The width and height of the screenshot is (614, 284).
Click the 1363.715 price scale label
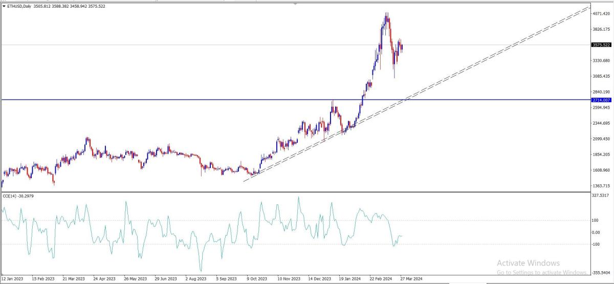(601, 186)
